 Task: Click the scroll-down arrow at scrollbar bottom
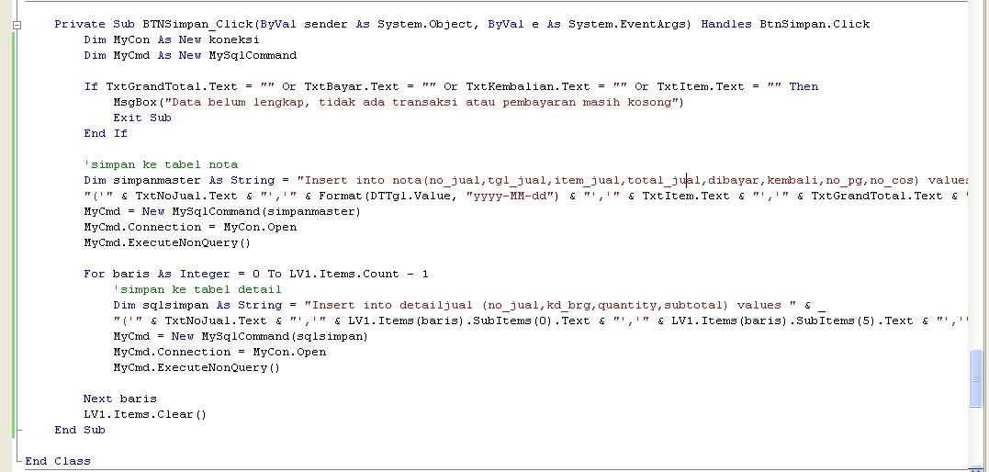point(976,468)
